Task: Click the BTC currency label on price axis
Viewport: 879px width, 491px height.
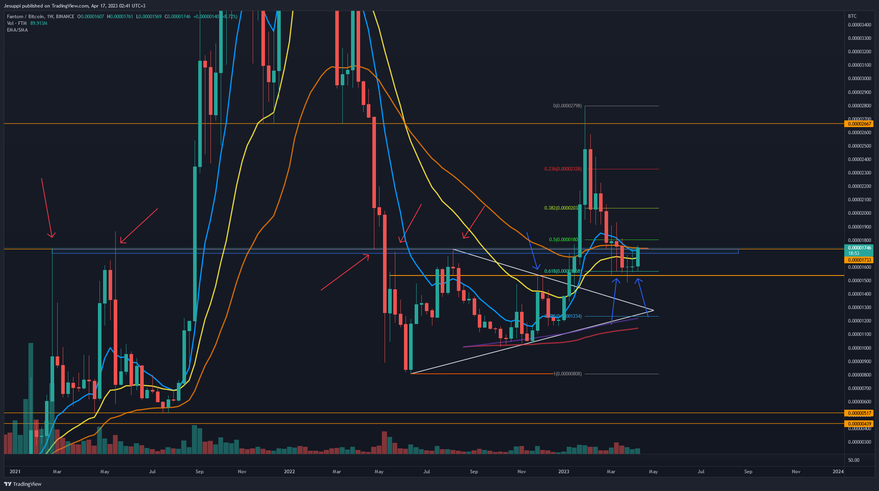Action: coord(852,16)
